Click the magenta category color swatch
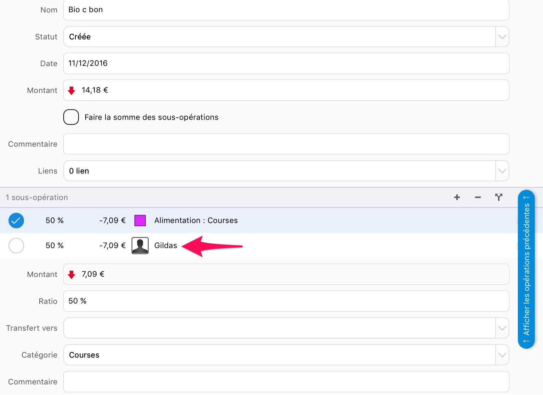 (140, 220)
